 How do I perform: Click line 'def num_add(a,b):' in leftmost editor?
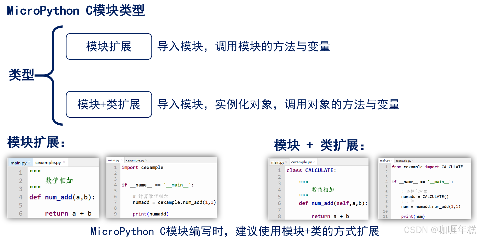62,197
